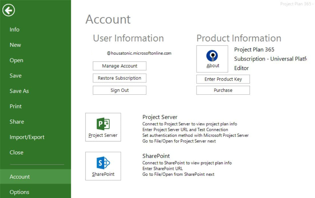Click Restore Subscription
The height and width of the screenshot is (198, 315).
pos(119,78)
